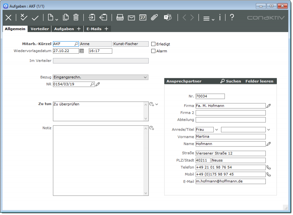Switch to the Verteiler tab
This screenshot has width=293, height=215.
coord(40,29)
